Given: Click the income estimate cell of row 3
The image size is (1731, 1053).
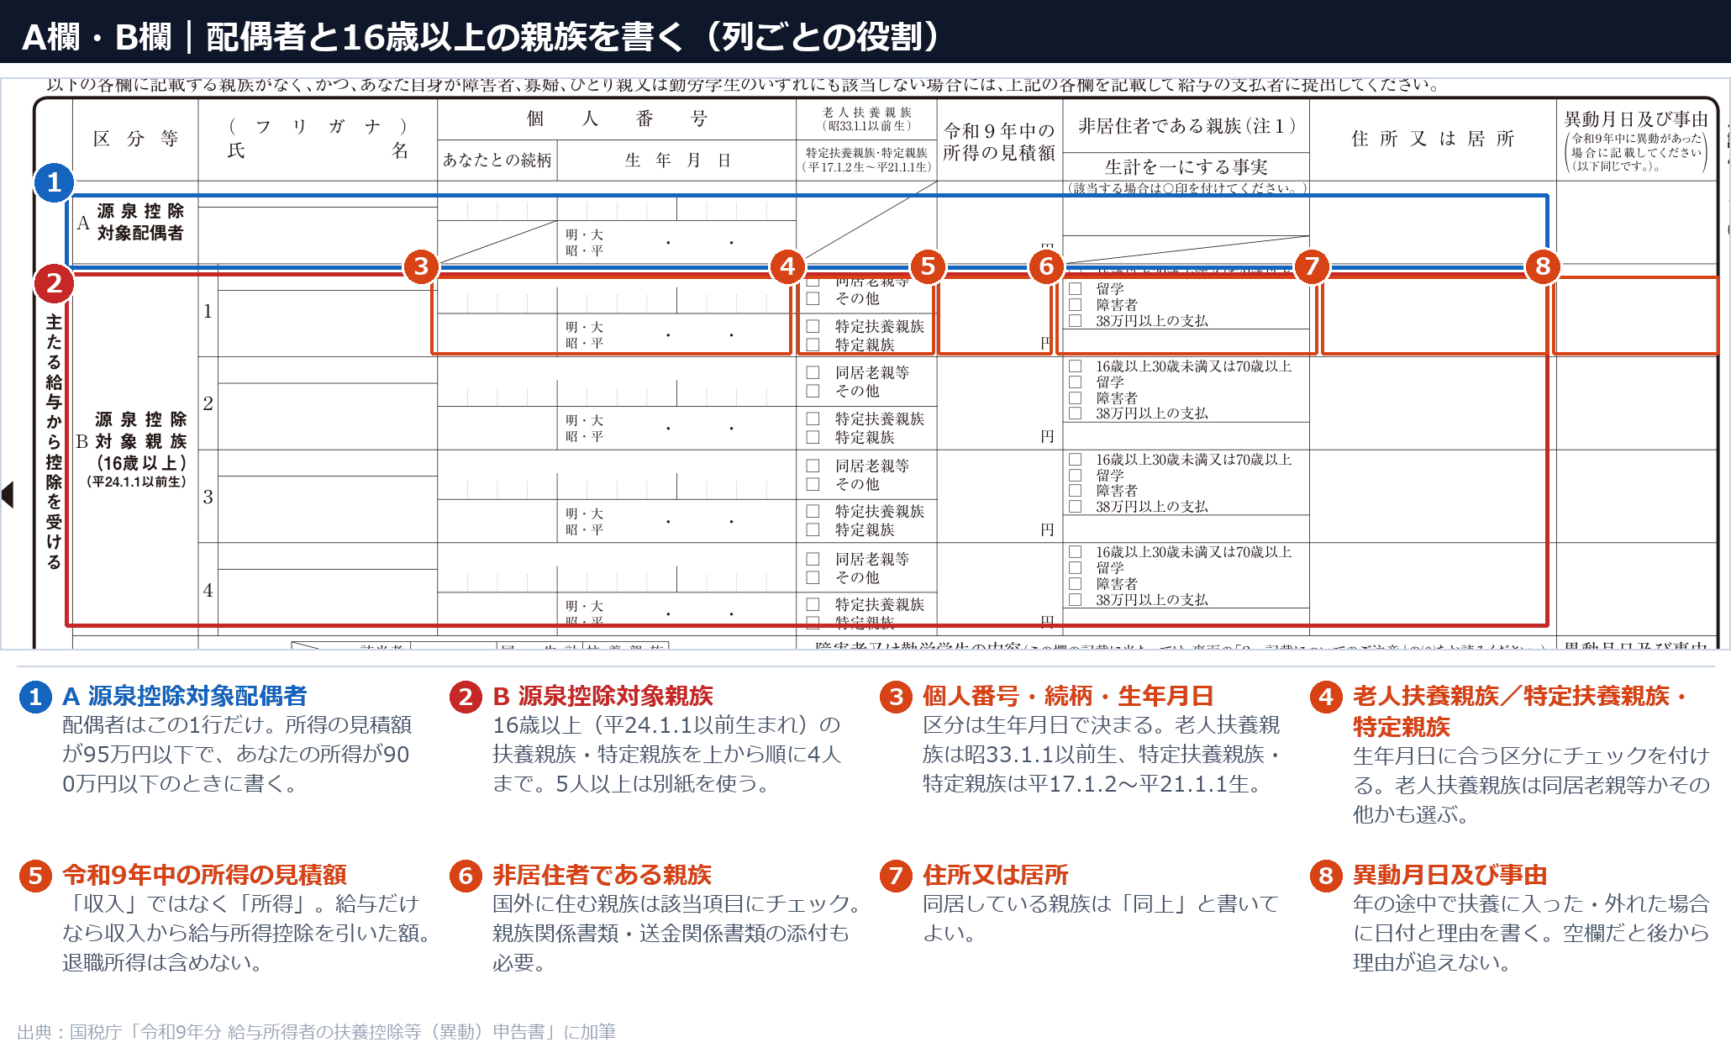Looking at the screenshot, I should pos(1000,497).
